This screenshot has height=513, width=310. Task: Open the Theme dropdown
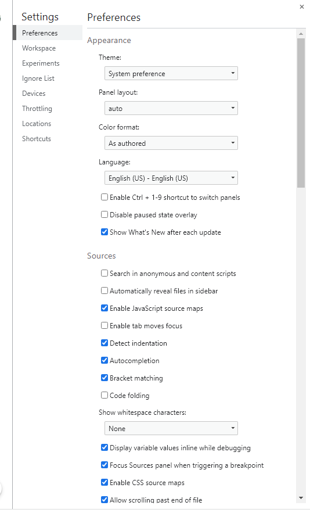[171, 73]
